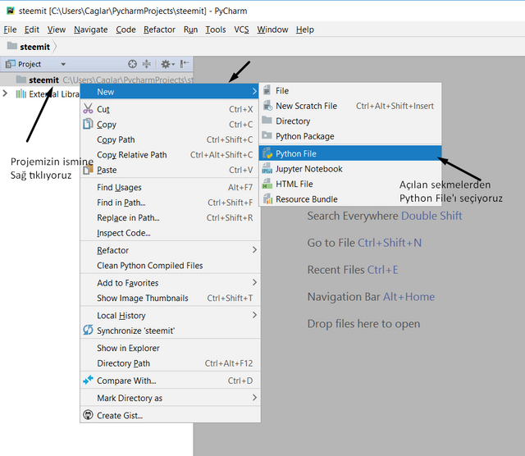Click Go to File Ctrl+Shift+N hint

click(364, 243)
